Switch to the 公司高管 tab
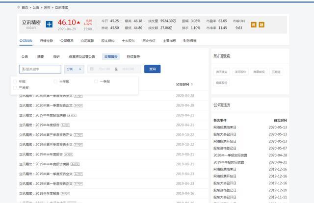This screenshot has height=203, width=314. pos(87,41)
